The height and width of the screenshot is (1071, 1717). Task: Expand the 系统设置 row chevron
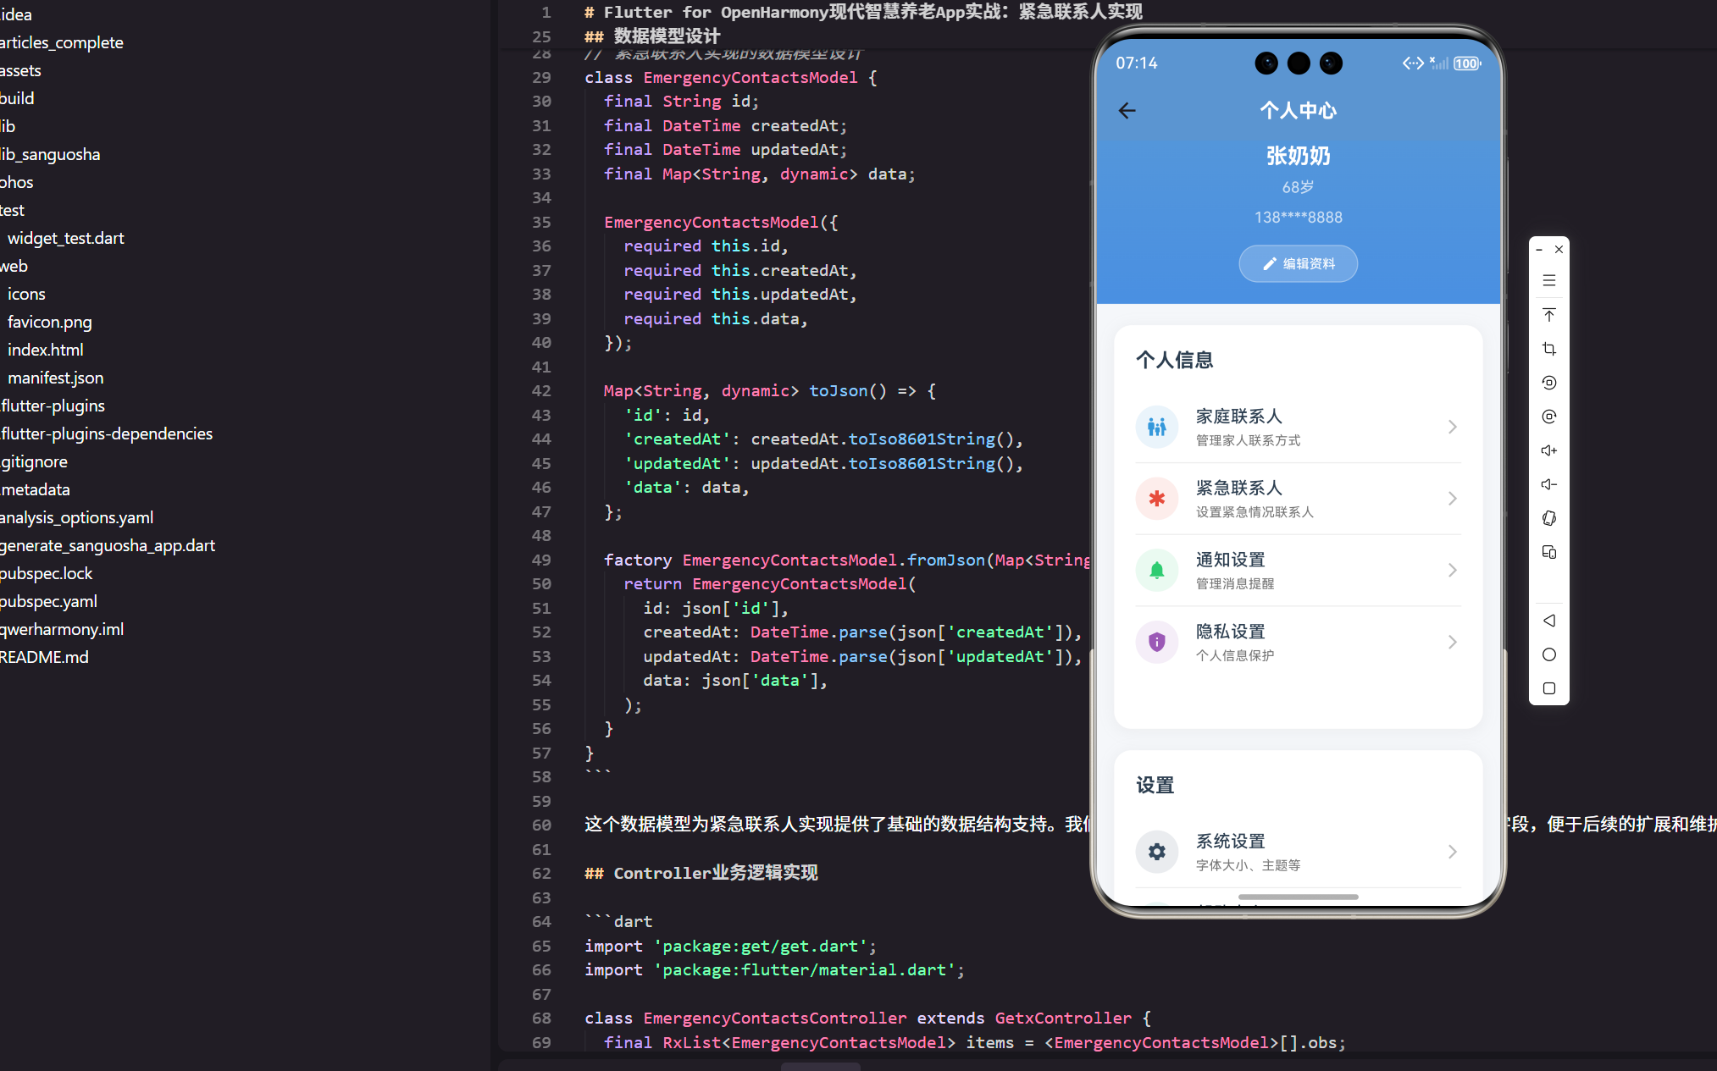[1452, 852]
